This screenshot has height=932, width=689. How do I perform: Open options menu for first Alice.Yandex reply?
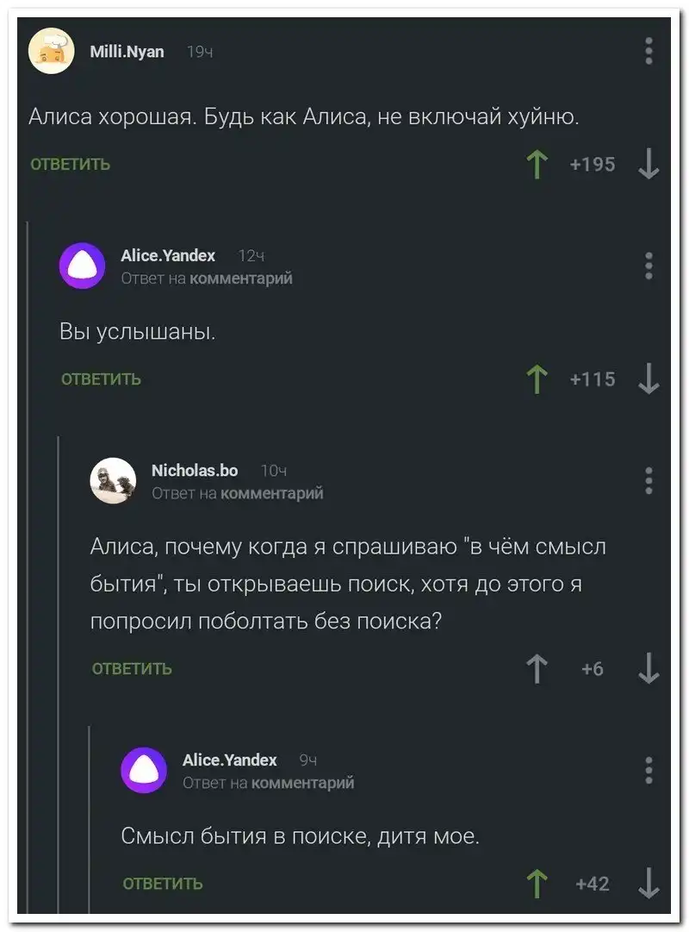649,266
